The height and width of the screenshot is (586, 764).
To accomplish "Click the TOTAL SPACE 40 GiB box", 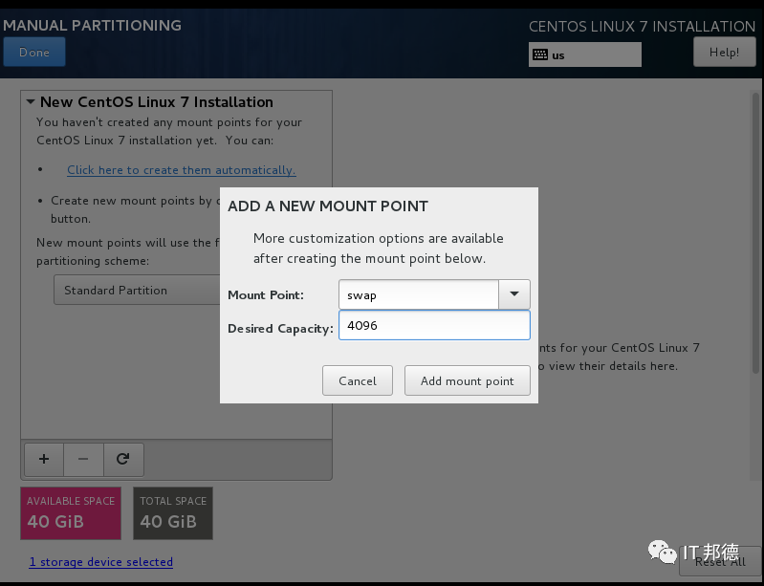I will 173,513.
